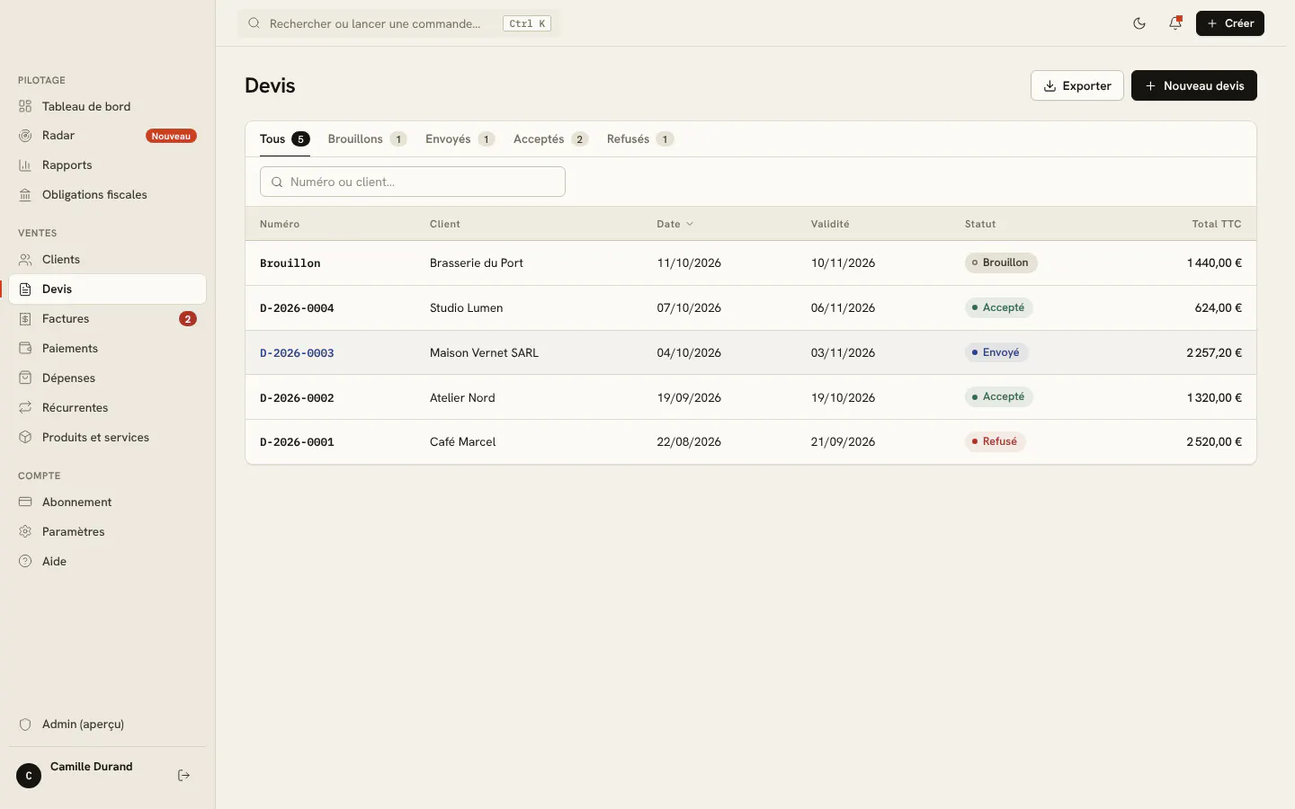1295x809 pixels.
Task: Click the Exporter button
Action: point(1077,85)
